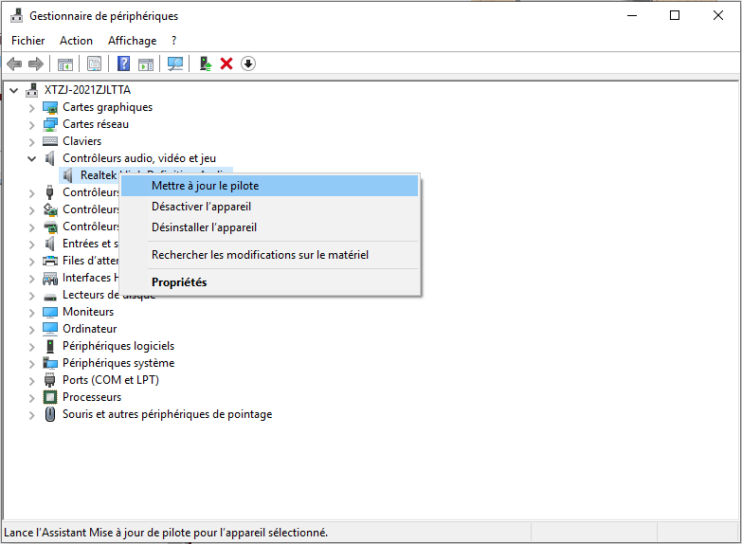Open the Properties sheet toolbar icon
The width and height of the screenshot is (742, 544).
click(x=94, y=63)
